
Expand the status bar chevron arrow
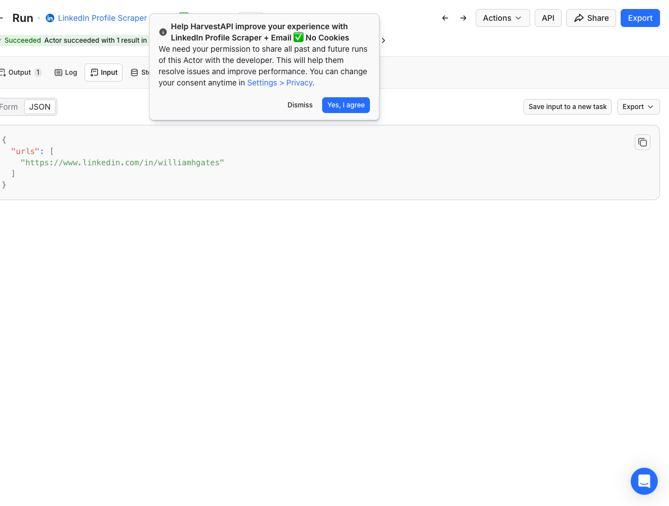(383, 40)
